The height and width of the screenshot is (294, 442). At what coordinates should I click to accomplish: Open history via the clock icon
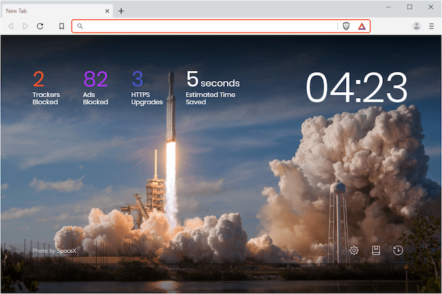(398, 250)
